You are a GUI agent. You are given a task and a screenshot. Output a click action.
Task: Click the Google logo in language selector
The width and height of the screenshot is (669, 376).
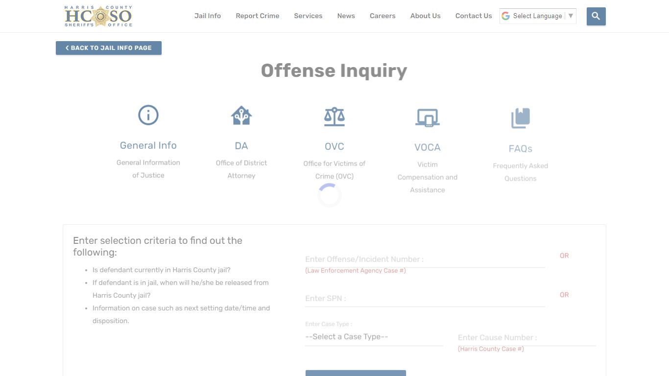[x=505, y=16]
